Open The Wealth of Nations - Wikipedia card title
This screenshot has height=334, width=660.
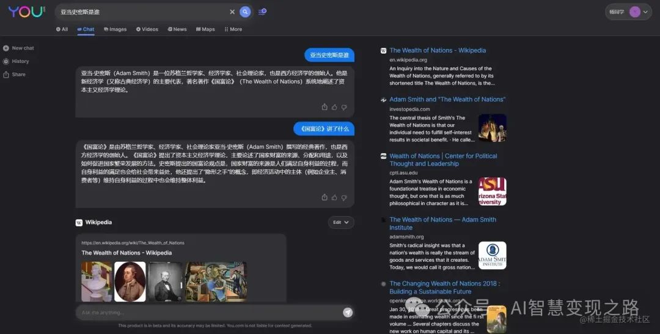point(127,253)
